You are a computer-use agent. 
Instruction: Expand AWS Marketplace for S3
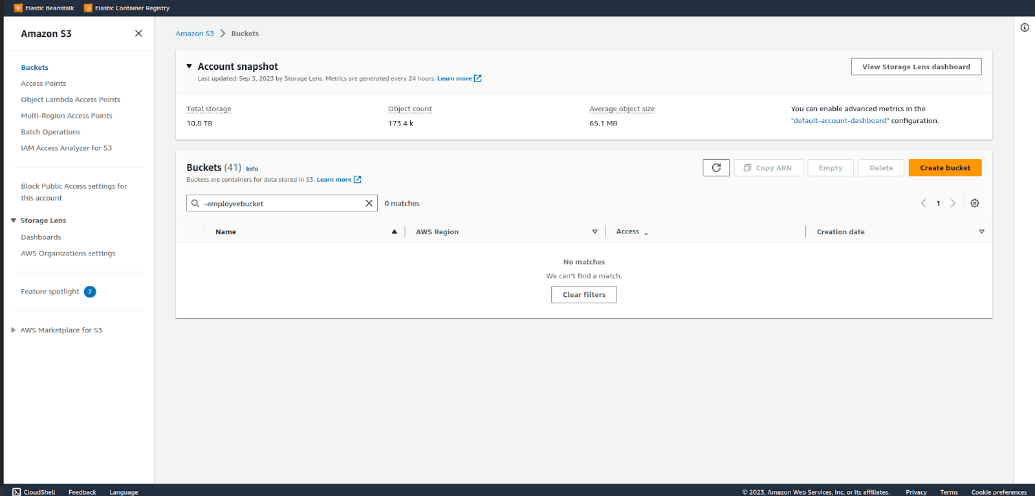coord(14,330)
